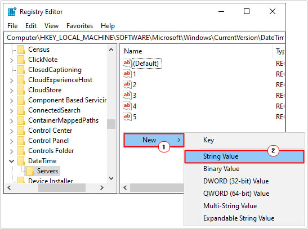Click the tree pane vertical scrollbar thumb
This screenshot has height=229, width=308.
click(x=111, y=124)
